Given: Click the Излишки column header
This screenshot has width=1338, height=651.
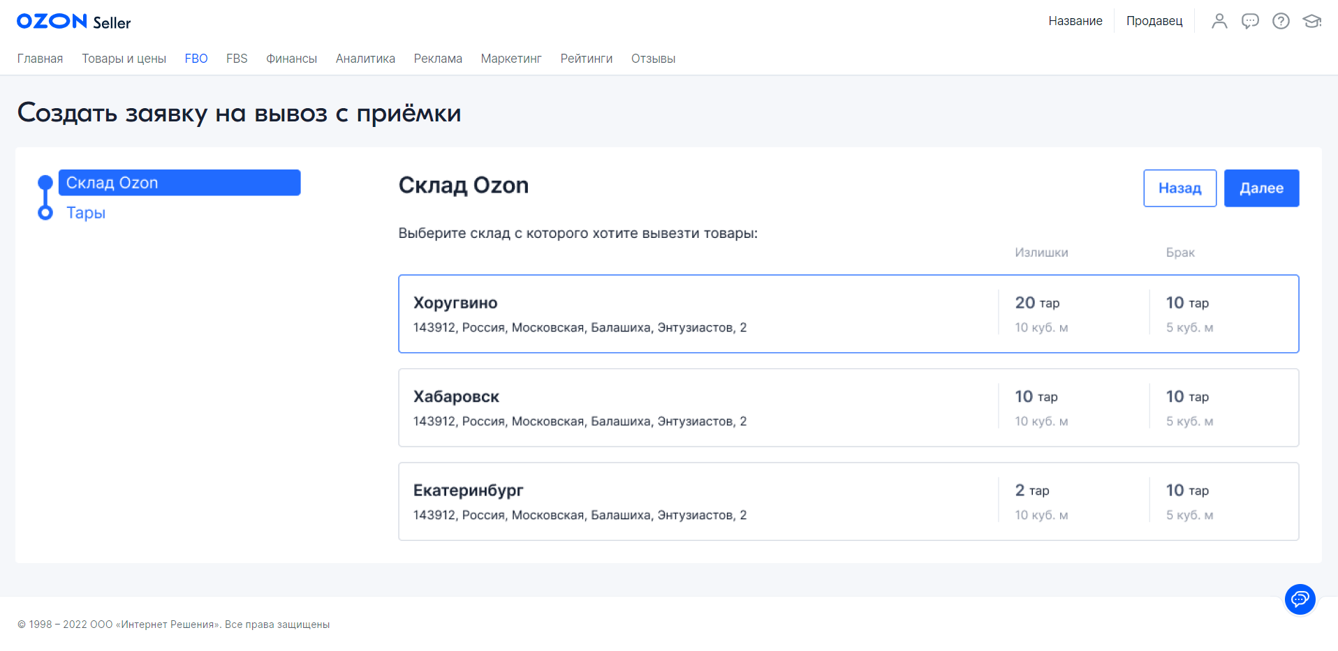Looking at the screenshot, I should pos(1041,253).
